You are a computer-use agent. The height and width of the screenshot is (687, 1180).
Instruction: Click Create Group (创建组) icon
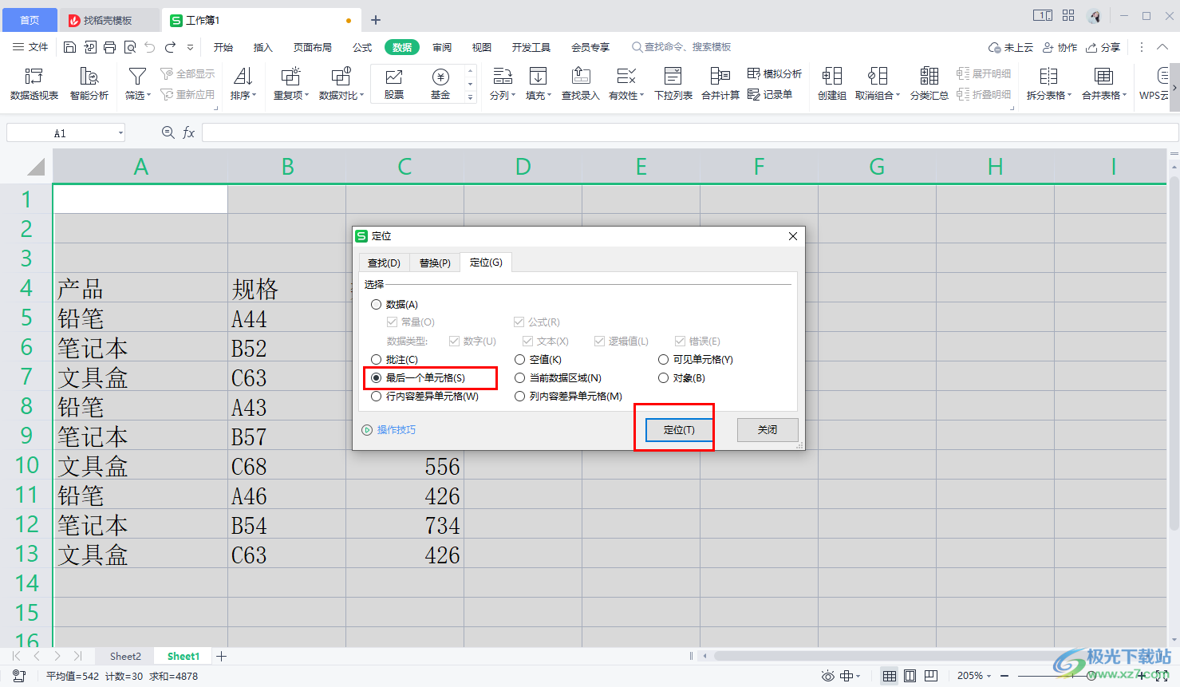832,77
